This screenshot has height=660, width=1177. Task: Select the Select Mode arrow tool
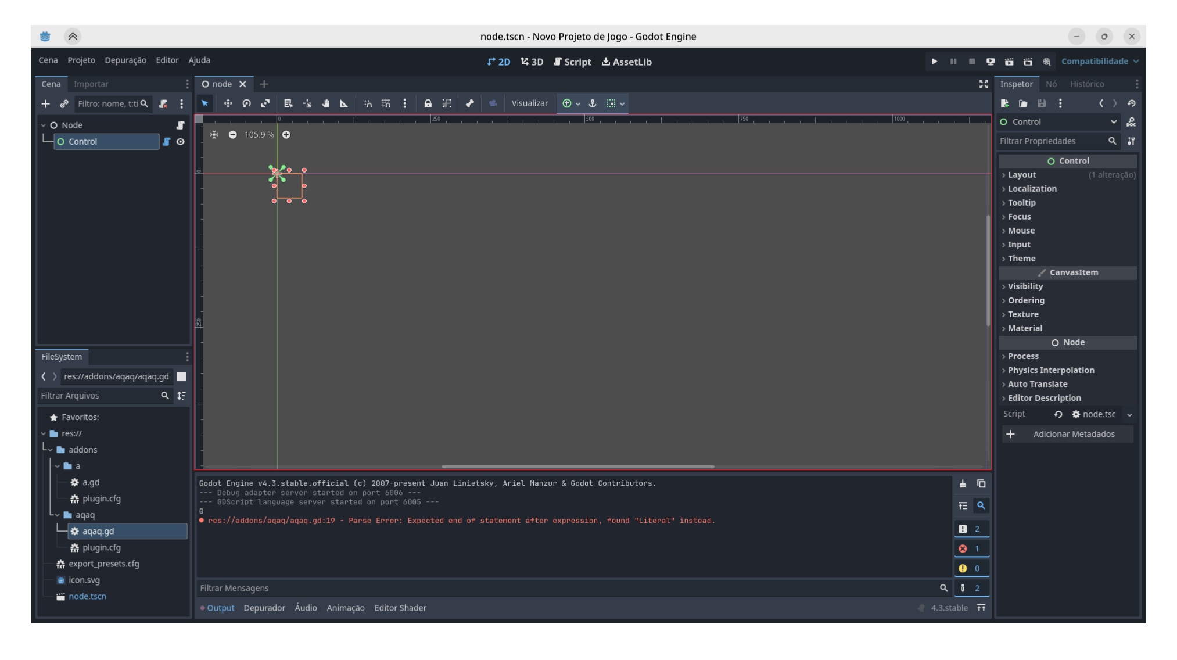pyautogui.click(x=205, y=103)
